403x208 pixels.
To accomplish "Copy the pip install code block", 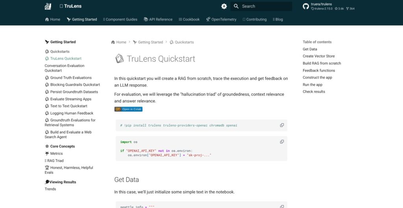I will coord(282,125).
